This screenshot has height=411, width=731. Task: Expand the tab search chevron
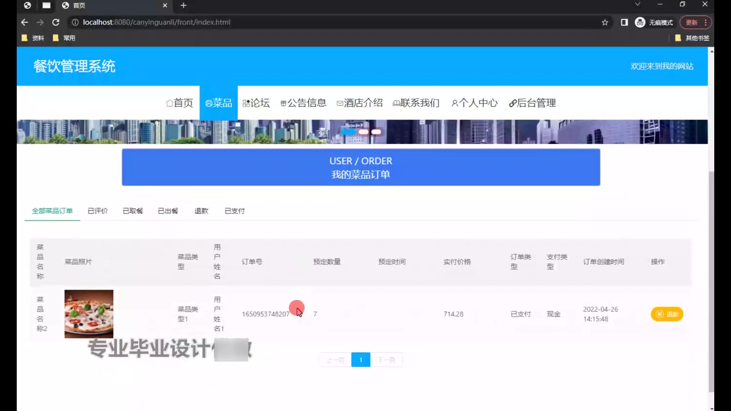click(637, 4)
